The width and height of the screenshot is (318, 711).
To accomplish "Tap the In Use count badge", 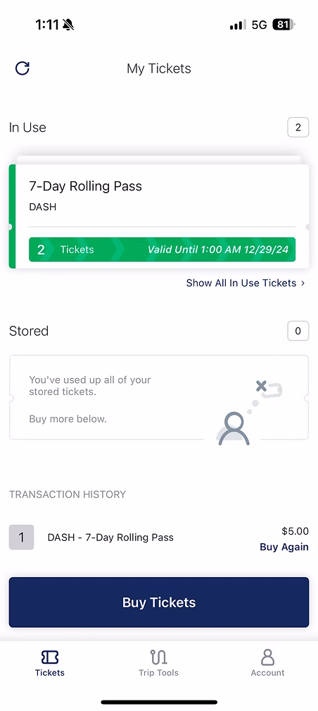I will pos(298,128).
